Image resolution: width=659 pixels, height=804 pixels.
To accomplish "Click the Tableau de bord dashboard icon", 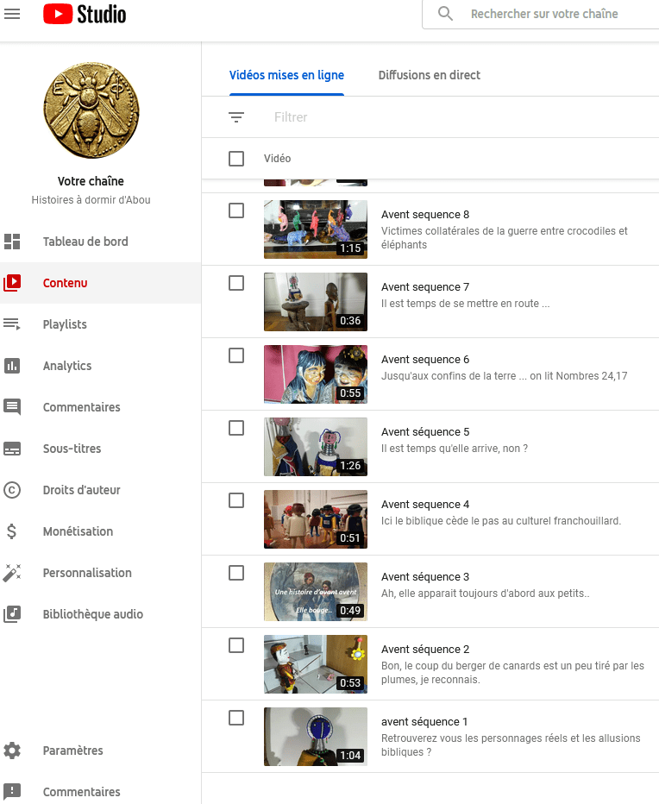I will 12,242.
